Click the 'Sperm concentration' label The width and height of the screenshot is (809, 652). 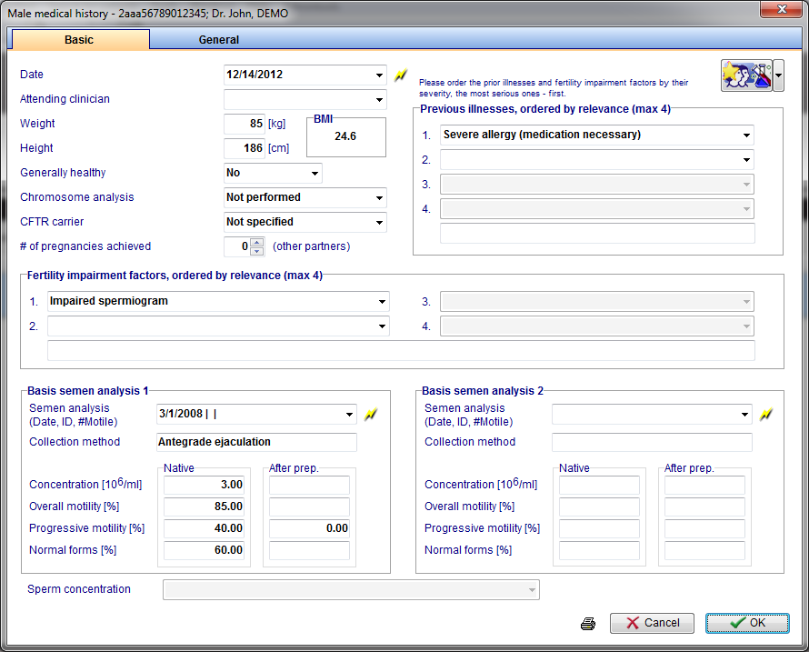(x=79, y=589)
